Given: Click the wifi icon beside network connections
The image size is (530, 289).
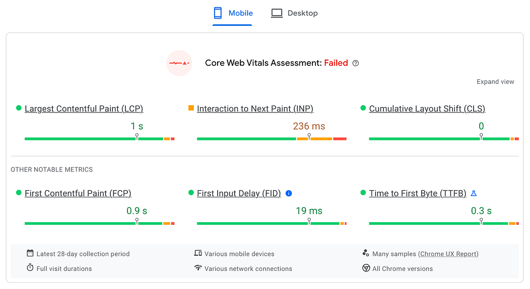Looking at the screenshot, I should (x=198, y=268).
